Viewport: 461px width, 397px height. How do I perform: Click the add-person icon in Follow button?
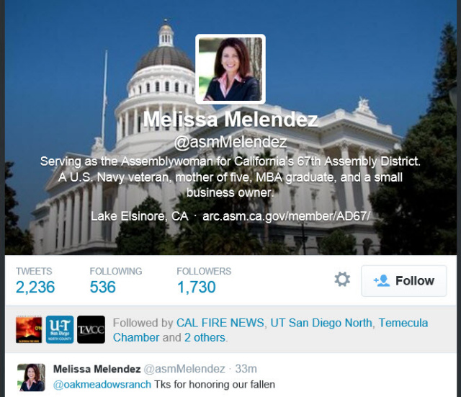click(x=382, y=281)
